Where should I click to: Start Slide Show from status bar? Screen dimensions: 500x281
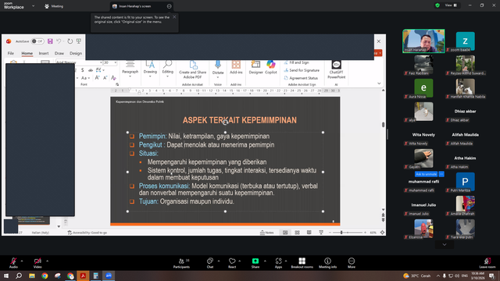coord(321,233)
